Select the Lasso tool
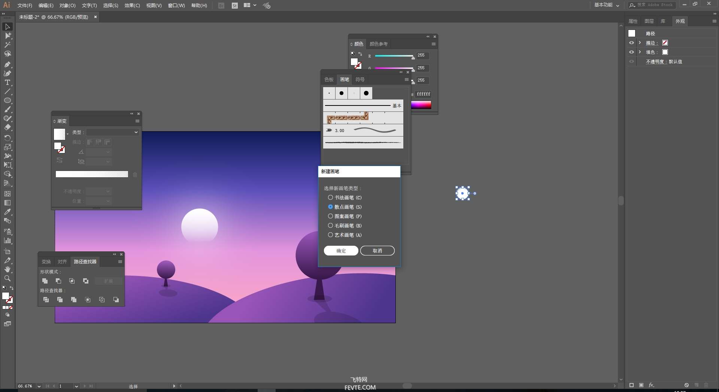Image resolution: width=719 pixels, height=392 pixels. pos(7,54)
